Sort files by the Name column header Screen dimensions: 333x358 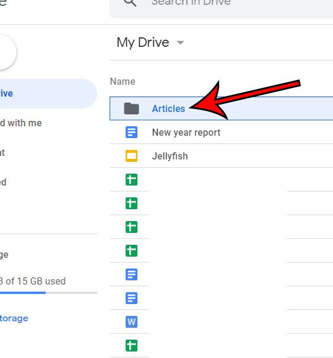[123, 82]
